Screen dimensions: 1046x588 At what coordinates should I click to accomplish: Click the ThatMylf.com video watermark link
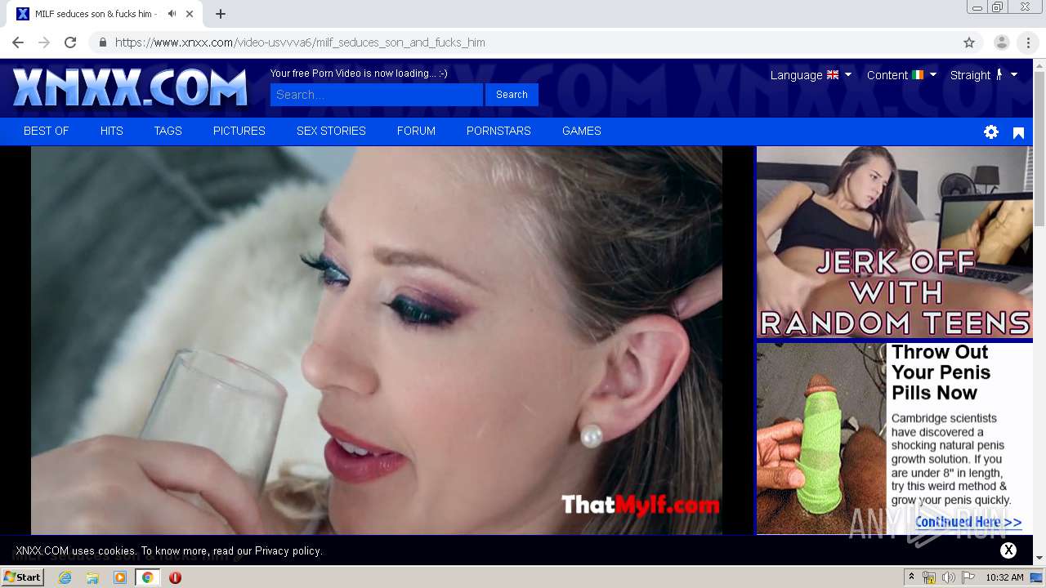pos(641,506)
